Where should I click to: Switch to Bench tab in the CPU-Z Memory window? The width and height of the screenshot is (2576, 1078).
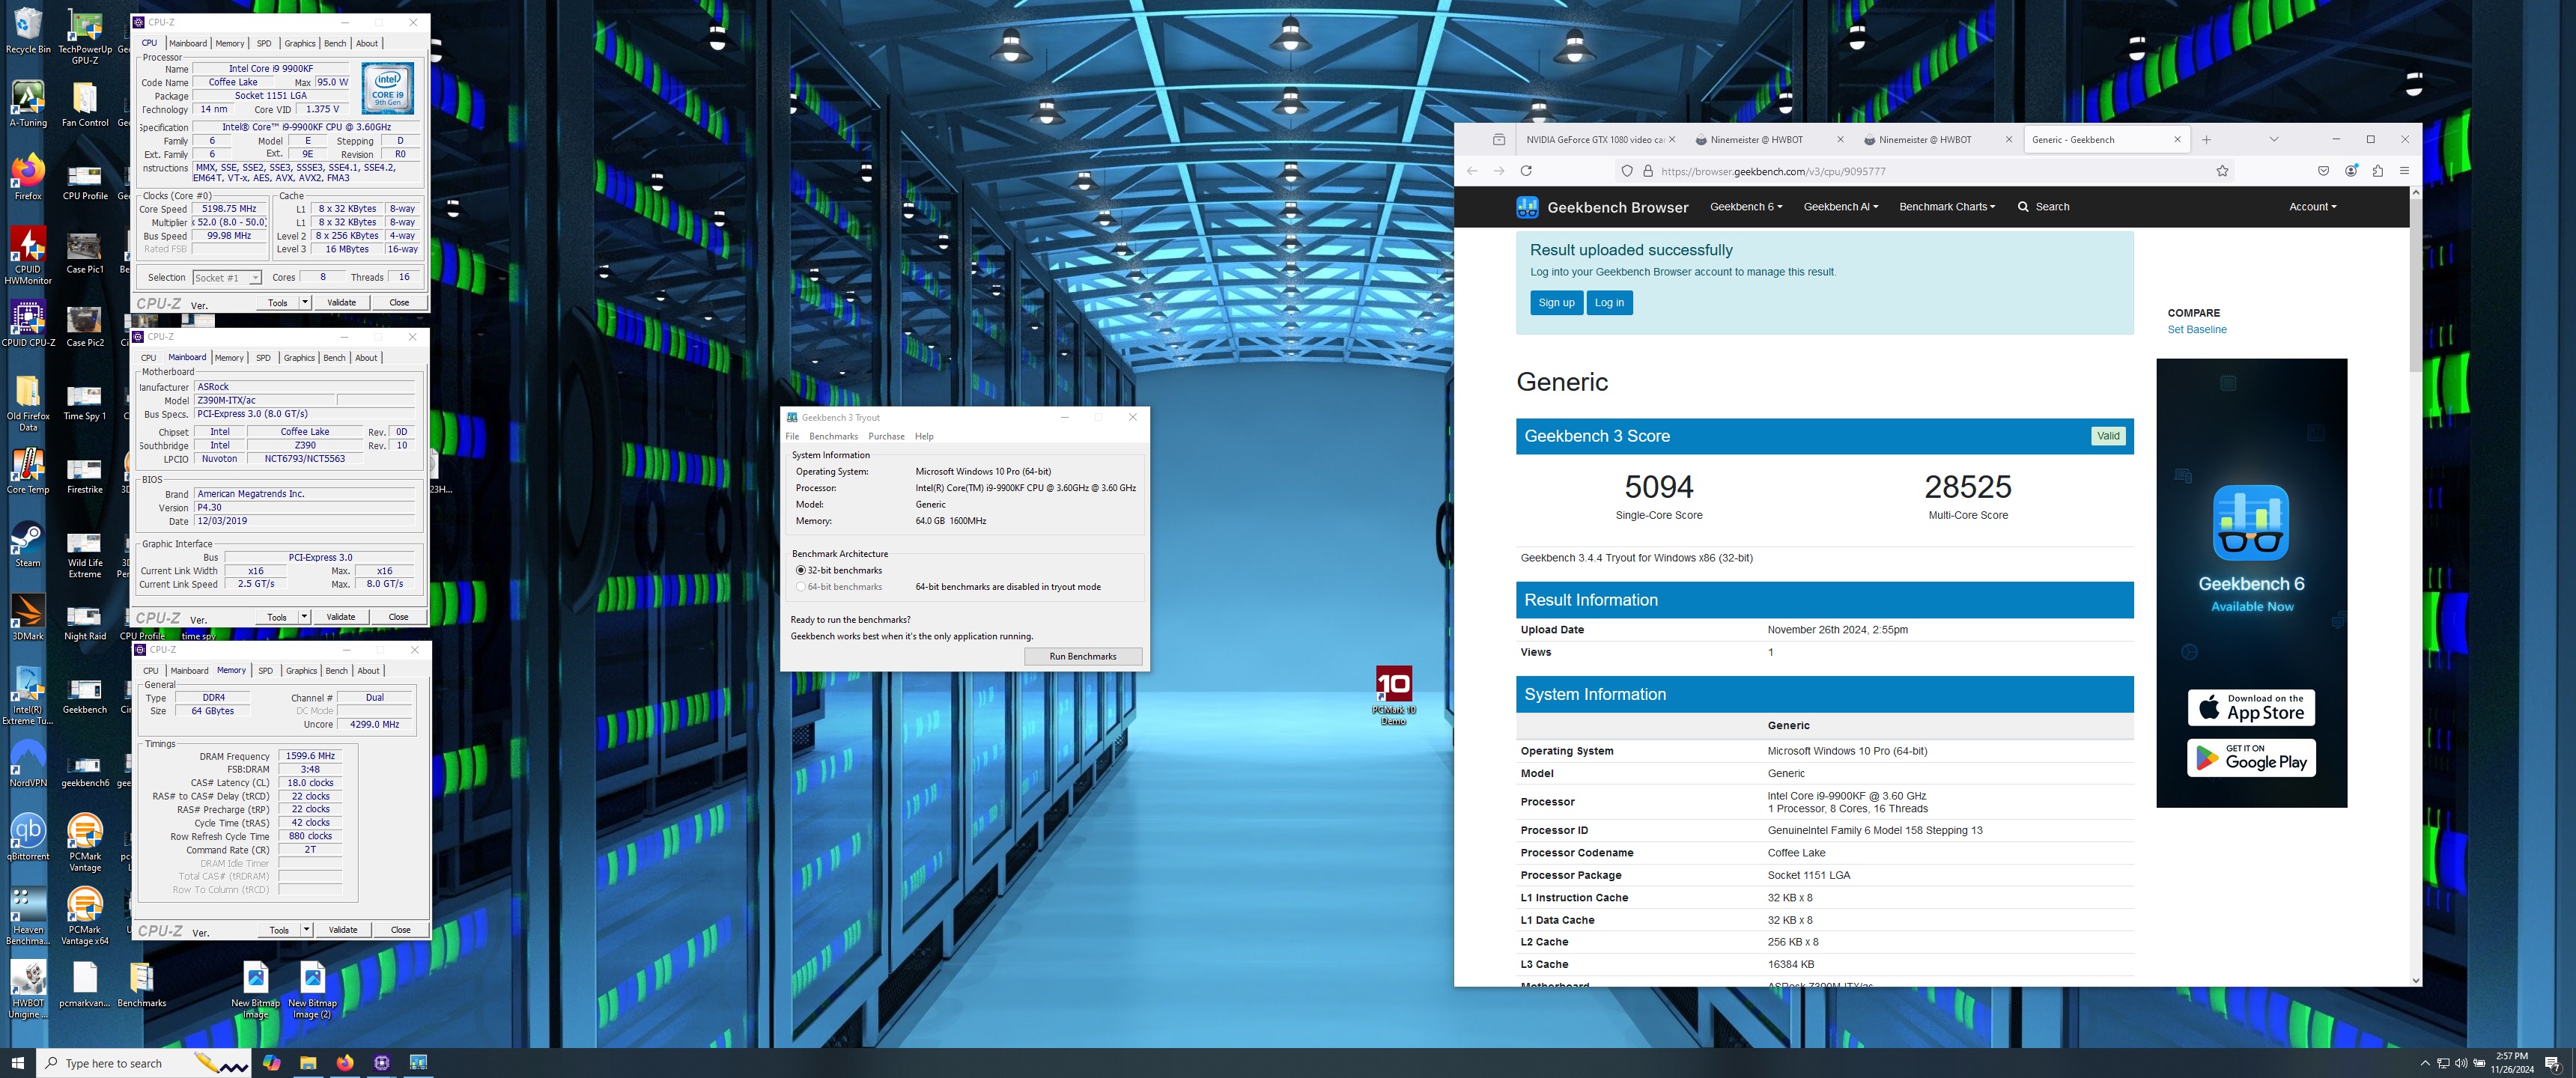[x=337, y=671]
